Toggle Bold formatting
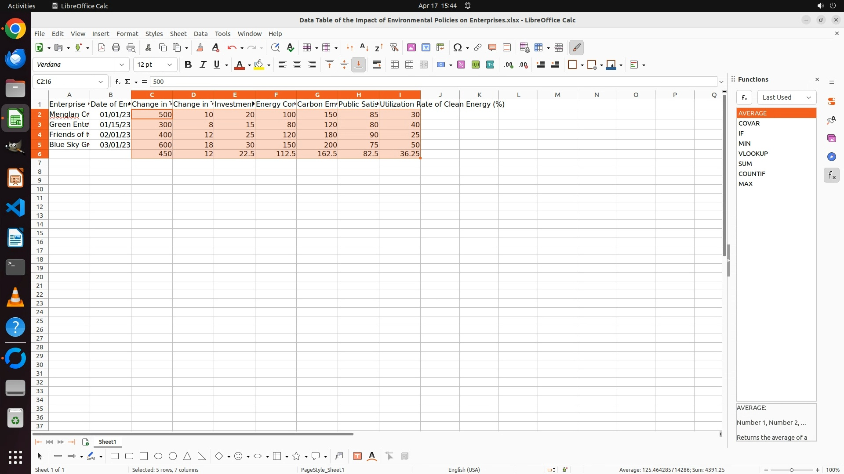Screen dimensions: 844x474 coord(188,65)
